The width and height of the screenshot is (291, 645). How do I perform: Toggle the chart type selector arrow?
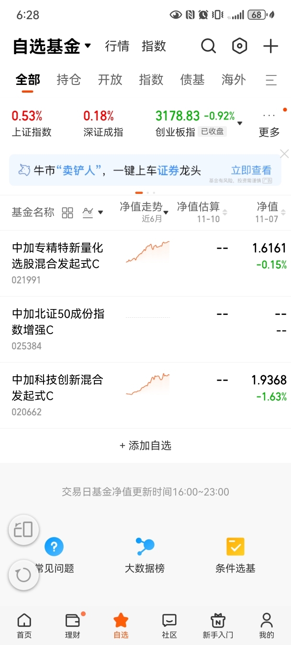(x=101, y=213)
